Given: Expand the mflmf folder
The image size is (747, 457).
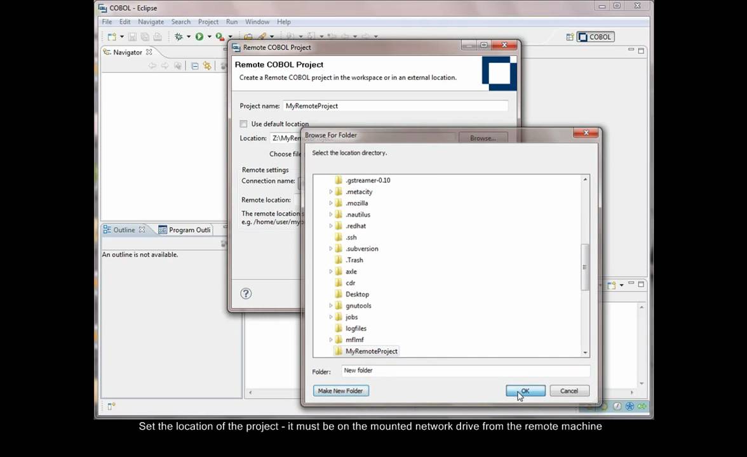Looking at the screenshot, I should pos(330,340).
